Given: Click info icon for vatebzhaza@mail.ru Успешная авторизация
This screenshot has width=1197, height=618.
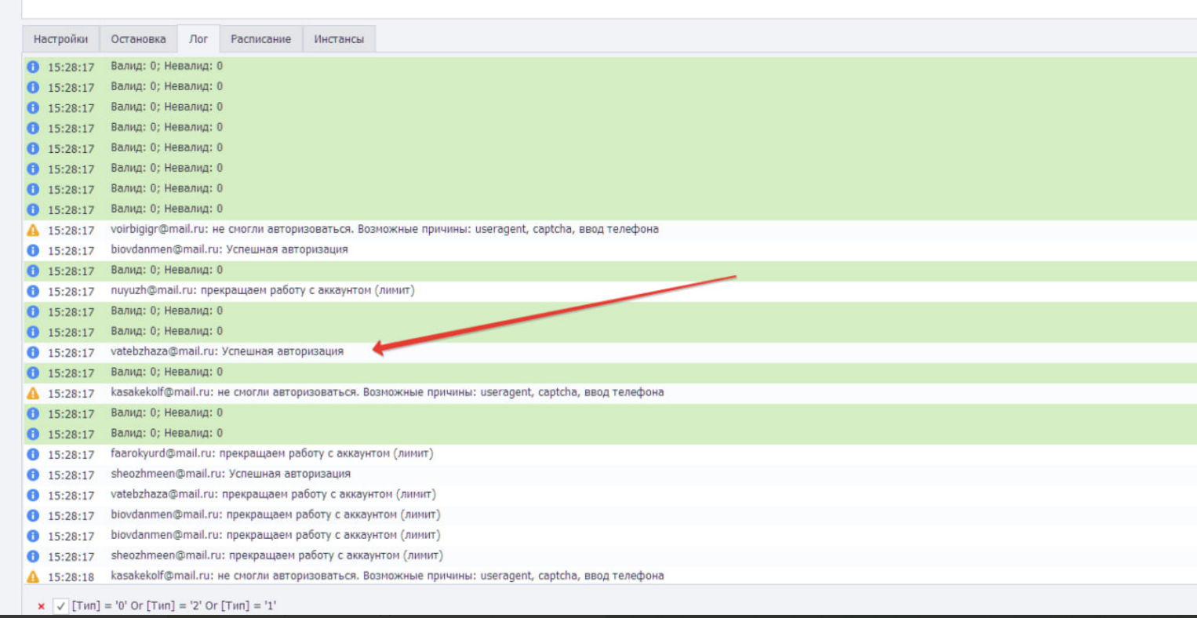Looking at the screenshot, I should pyautogui.click(x=33, y=352).
